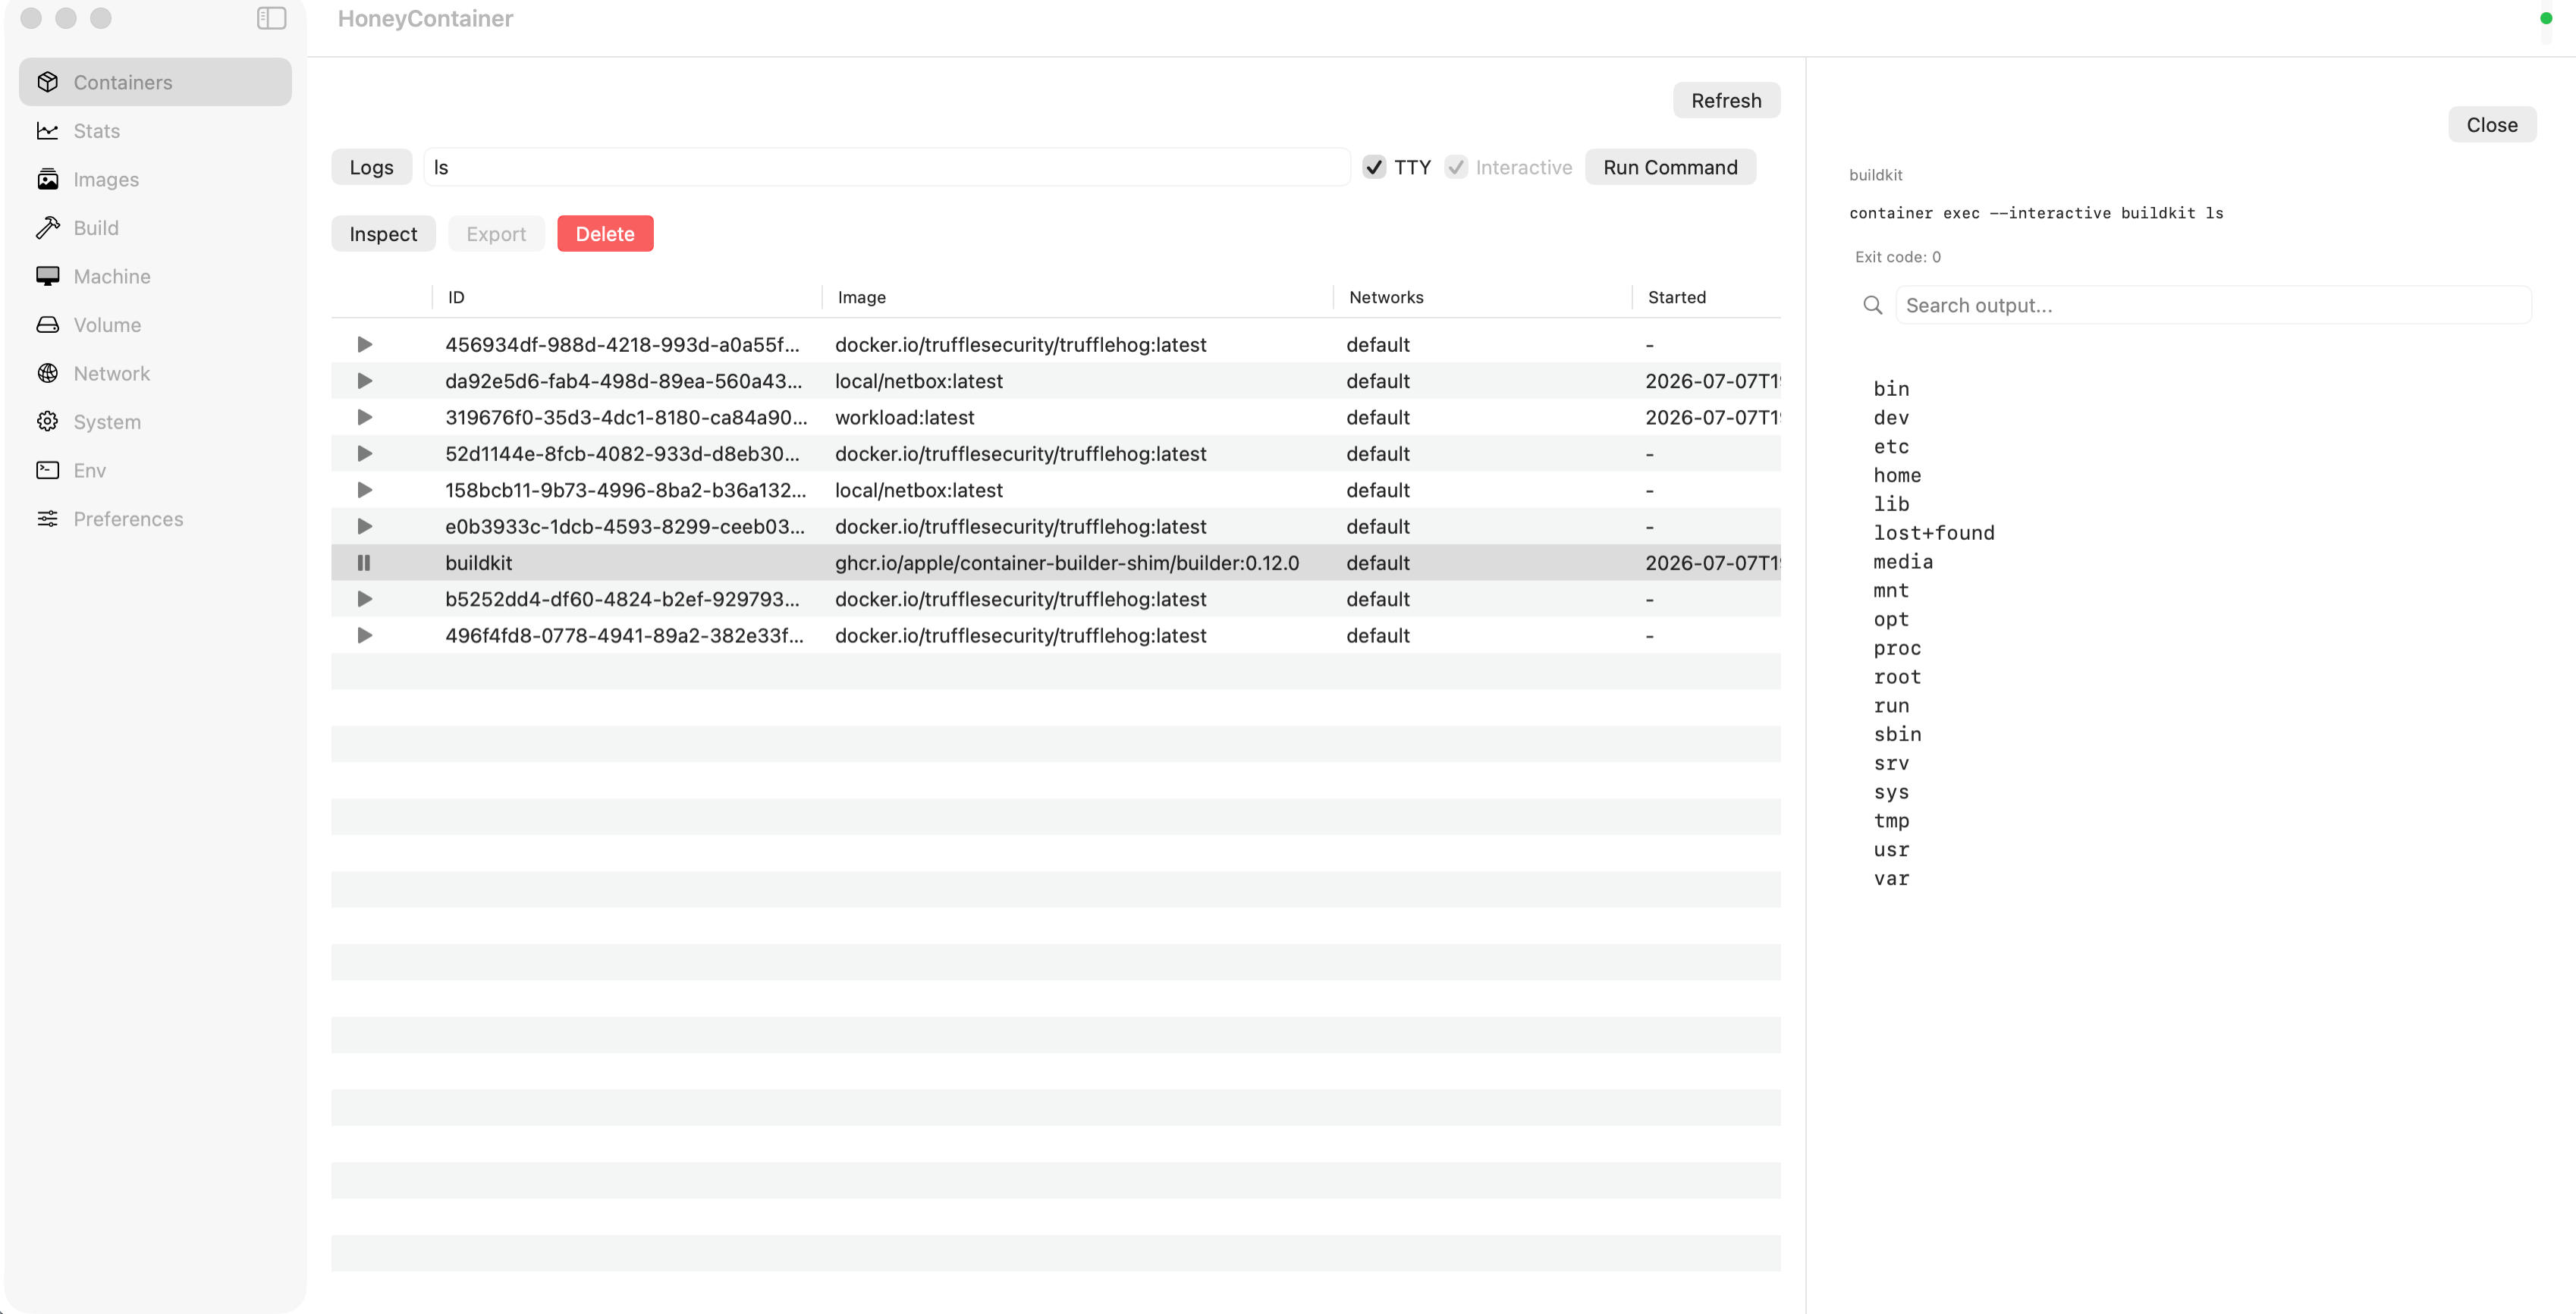The image size is (2576, 1314).
Task: Inspect the selected container
Action: click(x=383, y=234)
